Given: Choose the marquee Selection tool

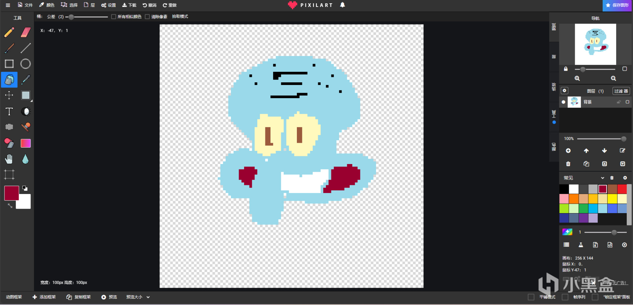Looking at the screenshot, I should click(x=26, y=95).
